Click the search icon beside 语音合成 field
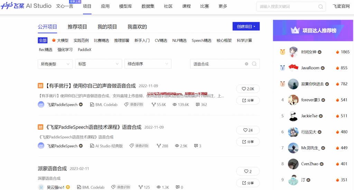 click(254, 64)
